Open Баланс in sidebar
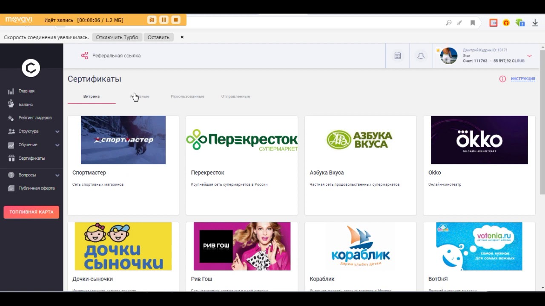This screenshot has height=306, width=545. coord(26,105)
